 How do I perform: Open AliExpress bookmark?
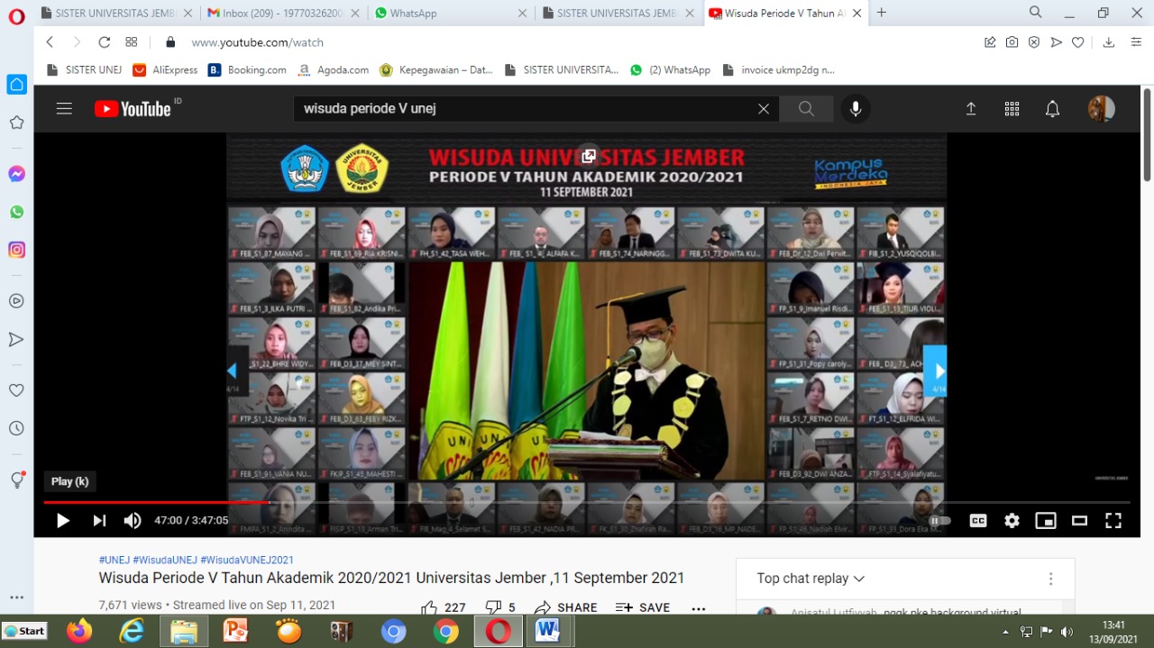pyautogui.click(x=165, y=69)
